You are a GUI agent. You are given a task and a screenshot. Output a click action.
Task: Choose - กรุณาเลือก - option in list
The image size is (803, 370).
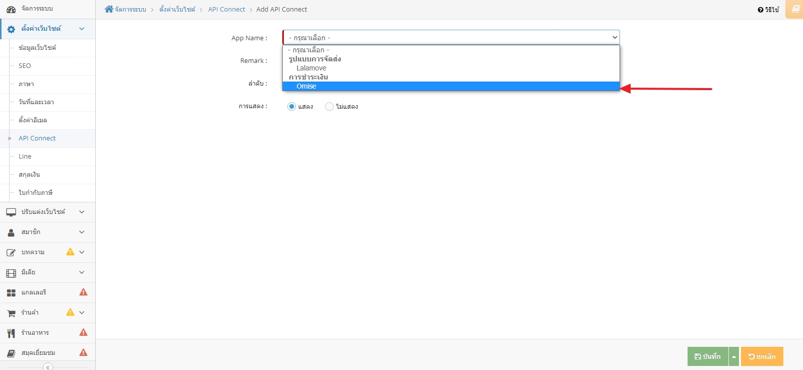pos(451,50)
